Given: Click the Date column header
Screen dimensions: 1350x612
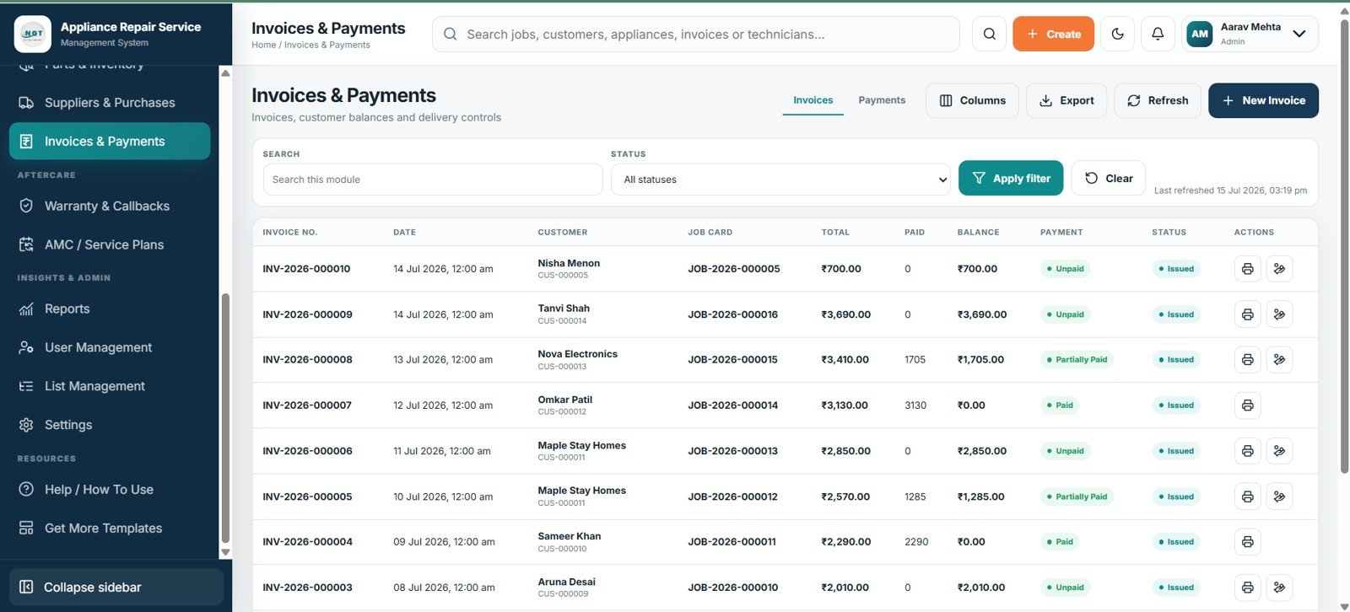Looking at the screenshot, I should point(404,233).
